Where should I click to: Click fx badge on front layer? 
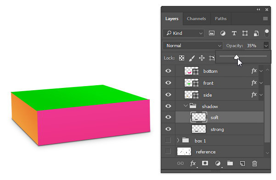[254, 83]
